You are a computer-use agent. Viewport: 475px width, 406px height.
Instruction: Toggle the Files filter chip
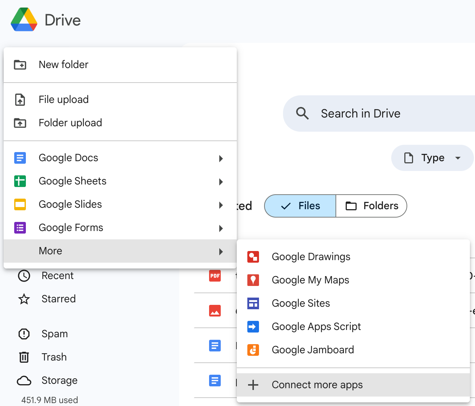[x=300, y=206]
